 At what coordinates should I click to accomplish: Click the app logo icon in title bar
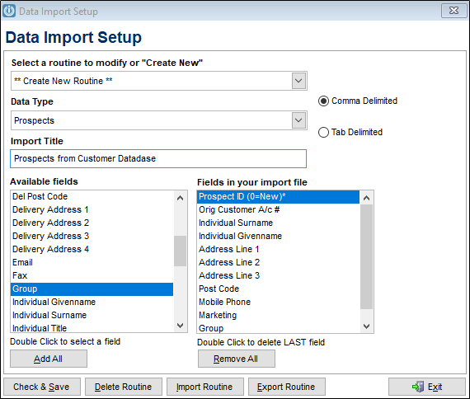9,11
